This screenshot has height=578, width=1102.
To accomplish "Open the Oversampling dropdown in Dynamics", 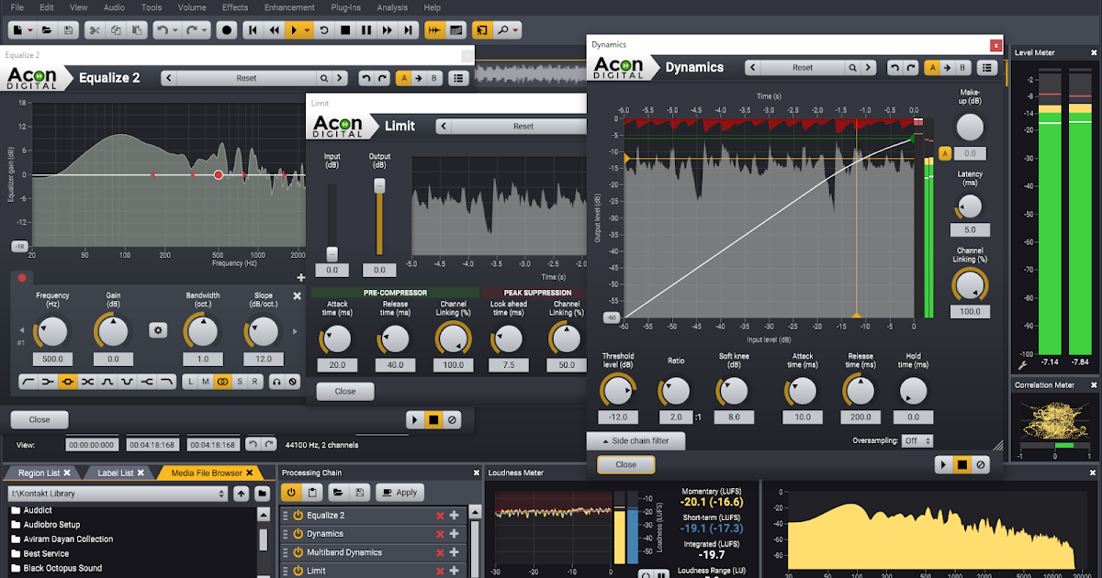I will (917, 441).
